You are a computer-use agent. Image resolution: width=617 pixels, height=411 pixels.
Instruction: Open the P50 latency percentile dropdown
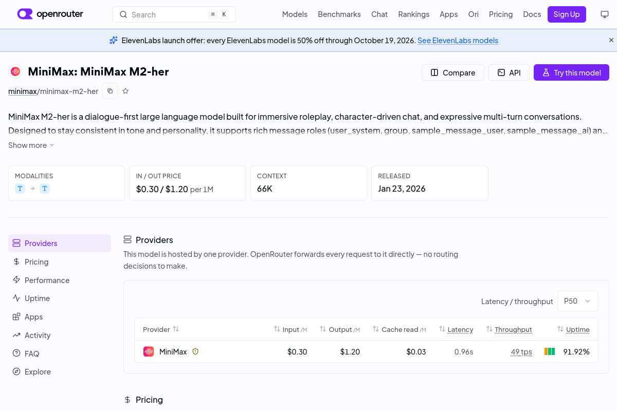pos(578,301)
